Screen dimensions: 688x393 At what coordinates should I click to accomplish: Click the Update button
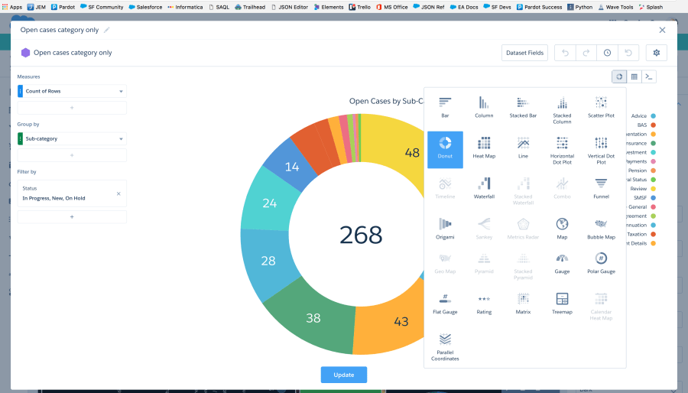(343, 375)
